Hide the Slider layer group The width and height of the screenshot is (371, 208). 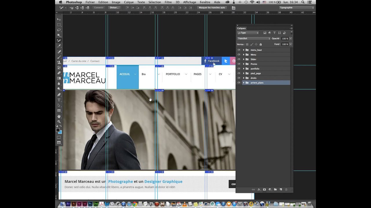pos(239,59)
